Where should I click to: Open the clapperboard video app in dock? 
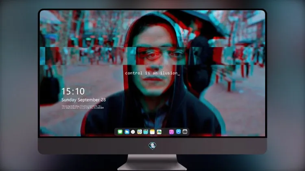pyautogui.click(x=146, y=132)
